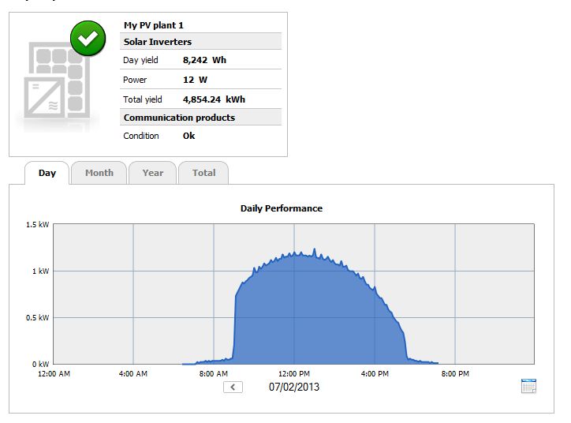Go to previous day with left arrow
571x423 pixels.
click(x=233, y=387)
